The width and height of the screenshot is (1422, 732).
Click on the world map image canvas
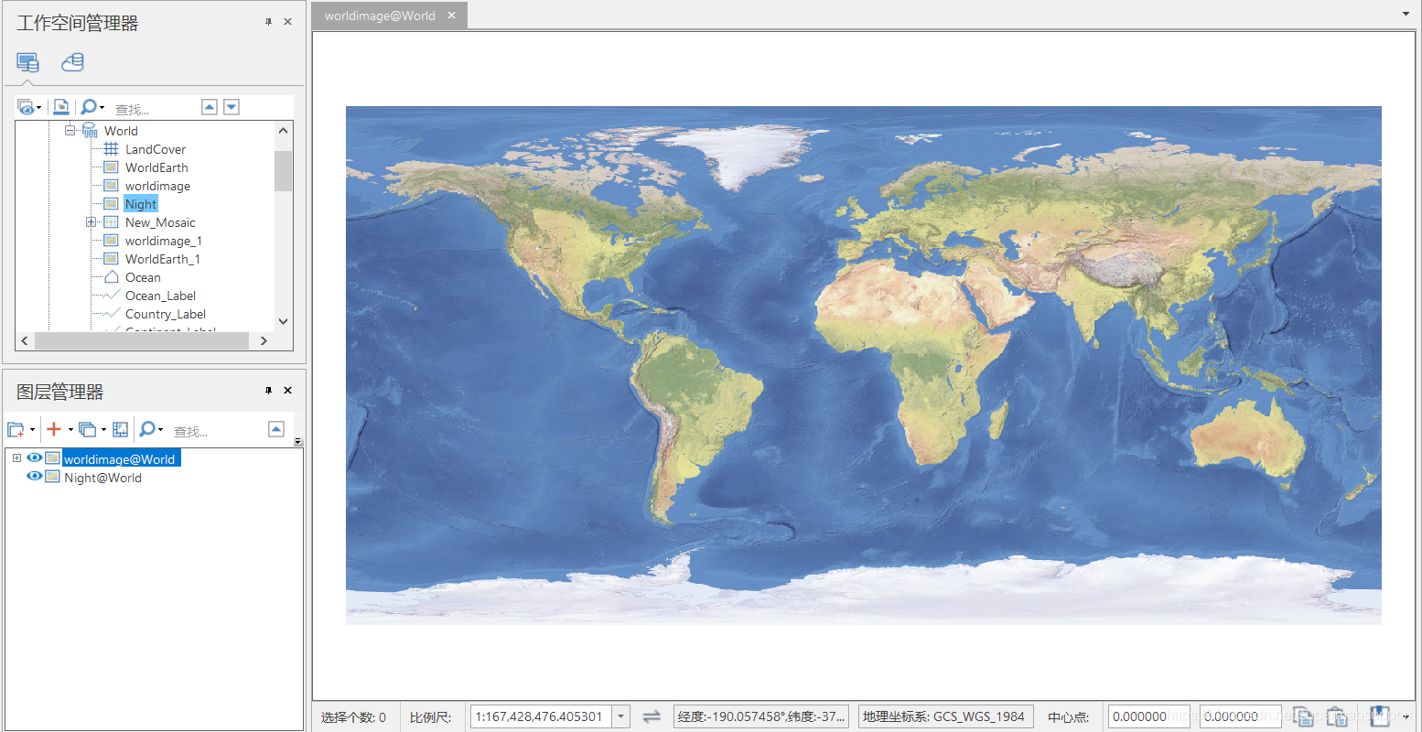tap(863, 365)
